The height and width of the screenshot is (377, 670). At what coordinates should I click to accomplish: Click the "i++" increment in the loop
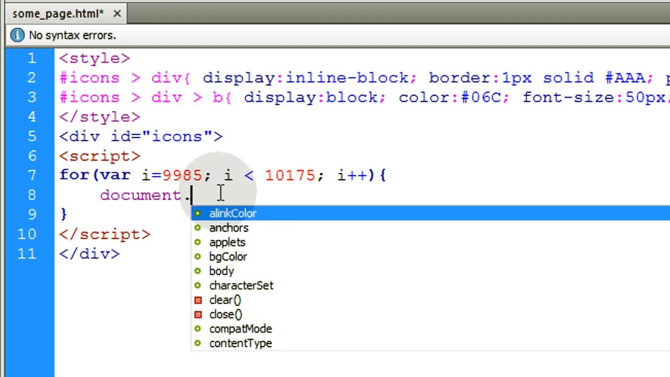coord(352,175)
